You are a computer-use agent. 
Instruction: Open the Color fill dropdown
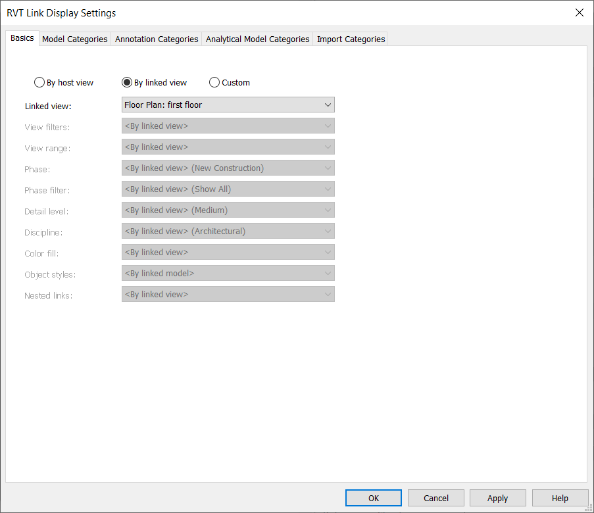(228, 252)
